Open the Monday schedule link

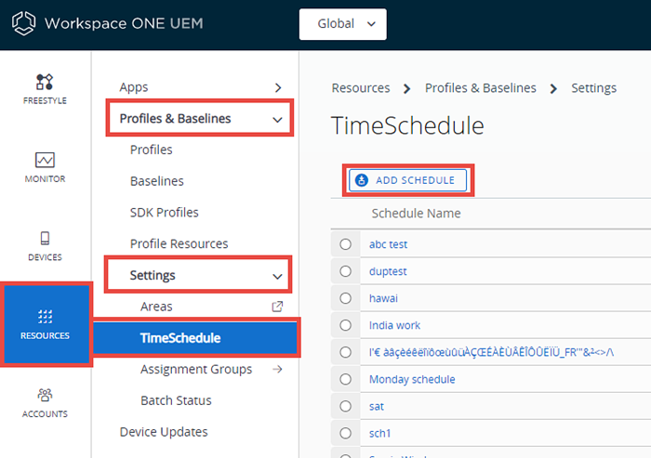click(x=412, y=379)
